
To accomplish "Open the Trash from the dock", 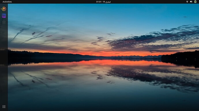I will coord(4,22).
